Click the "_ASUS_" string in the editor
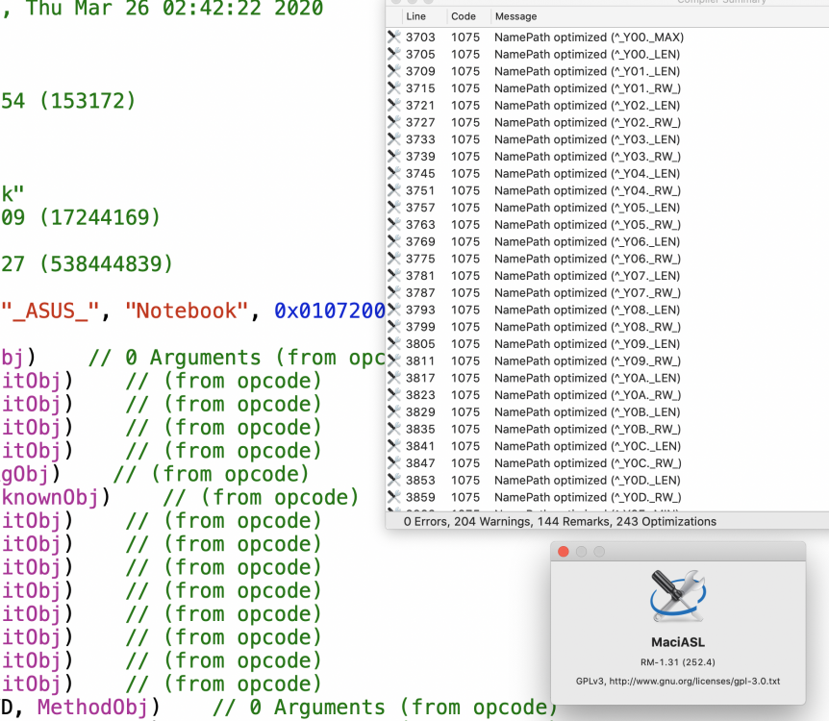The height and width of the screenshot is (721, 829). 50,311
